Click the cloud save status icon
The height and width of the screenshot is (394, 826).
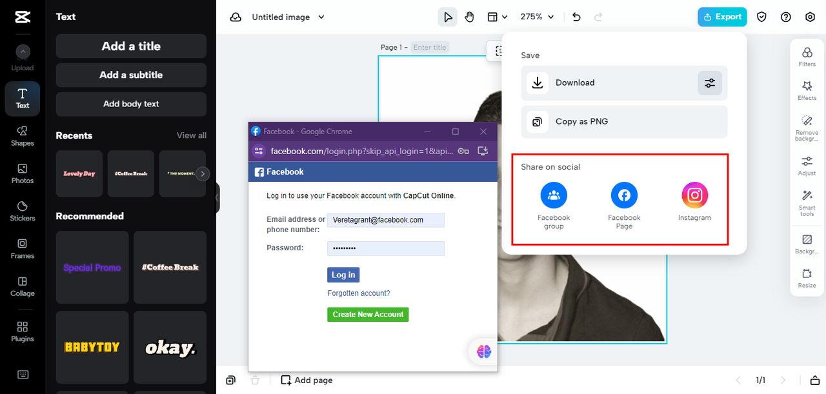tap(236, 17)
